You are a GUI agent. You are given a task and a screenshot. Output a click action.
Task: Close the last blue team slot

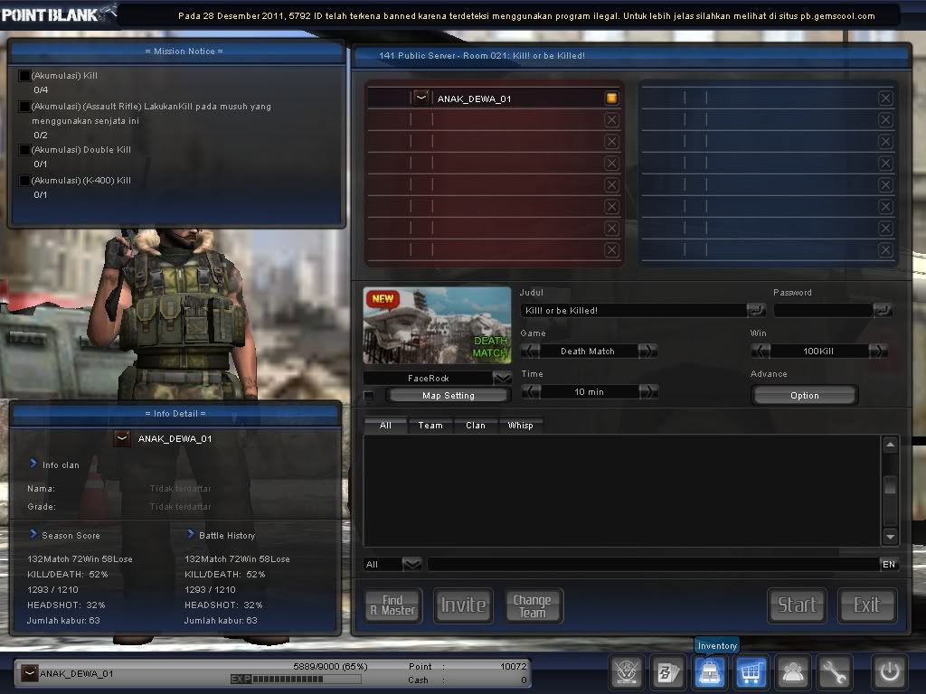pyautogui.click(x=885, y=249)
